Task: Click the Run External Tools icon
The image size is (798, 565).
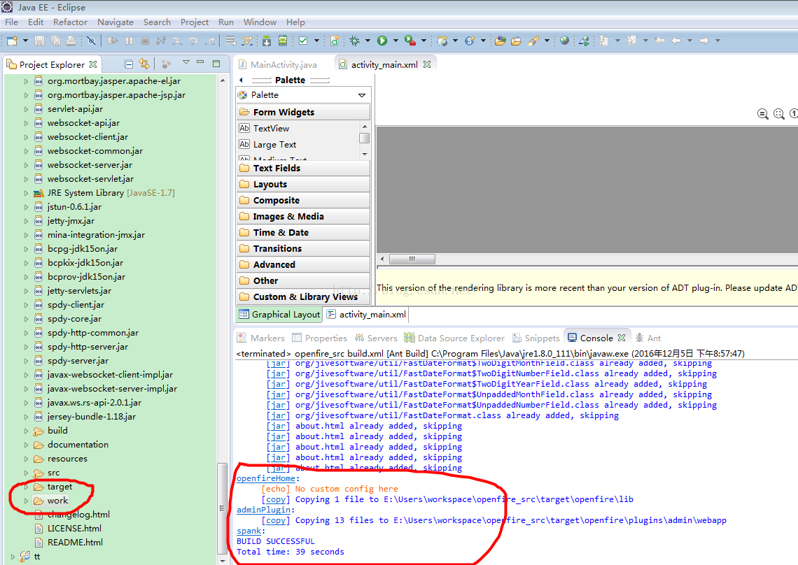Action: tap(409, 41)
